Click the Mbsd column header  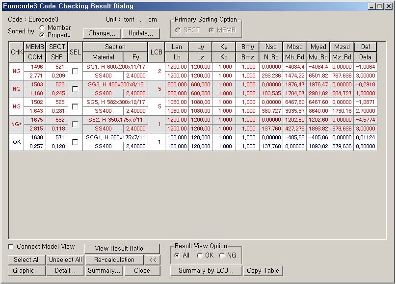tap(295, 47)
